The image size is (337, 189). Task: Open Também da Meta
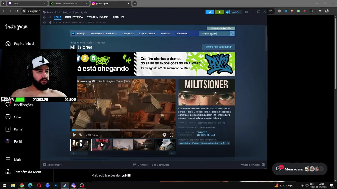23,172
